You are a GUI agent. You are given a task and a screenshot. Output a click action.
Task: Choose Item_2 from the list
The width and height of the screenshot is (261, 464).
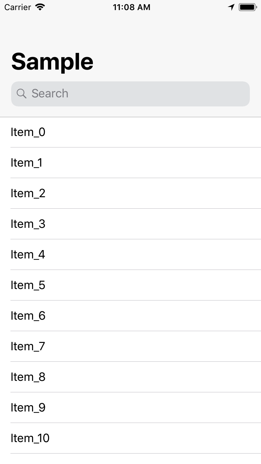[130, 193]
